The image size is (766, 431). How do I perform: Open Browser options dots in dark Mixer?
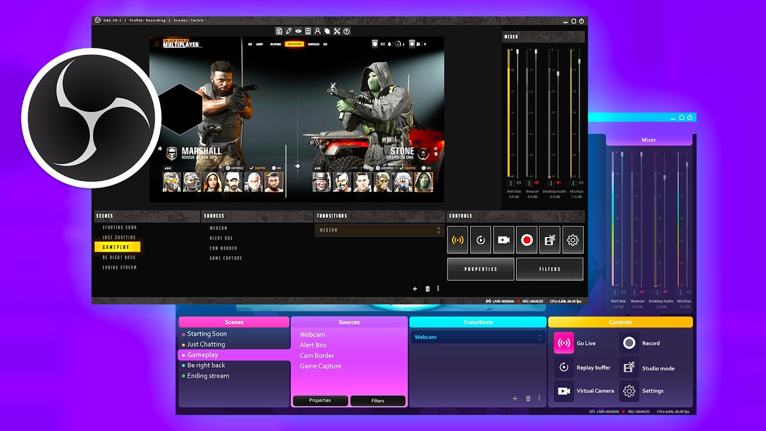529,183
